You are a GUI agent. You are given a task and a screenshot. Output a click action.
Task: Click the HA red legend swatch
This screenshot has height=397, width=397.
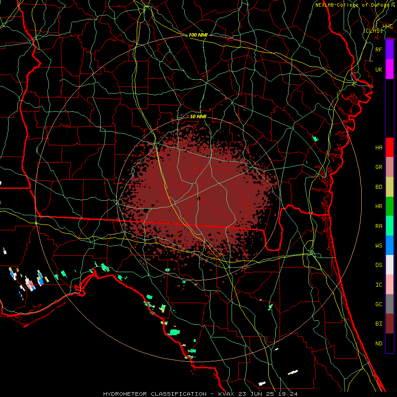click(x=390, y=147)
